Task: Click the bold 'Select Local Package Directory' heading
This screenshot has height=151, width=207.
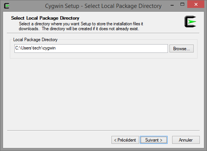Action: [45, 18]
